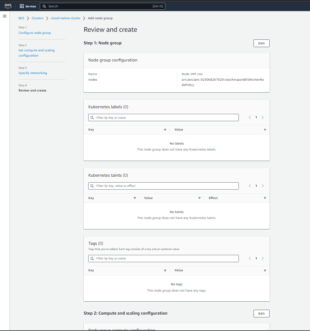Viewport: 310px width, 331px height.
Task: Click the AWS home logo
Action: point(8,6)
